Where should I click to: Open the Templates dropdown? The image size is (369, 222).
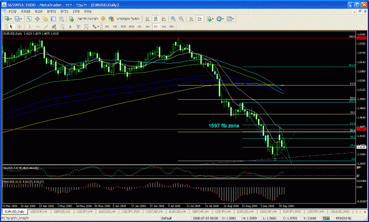click(x=230, y=19)
